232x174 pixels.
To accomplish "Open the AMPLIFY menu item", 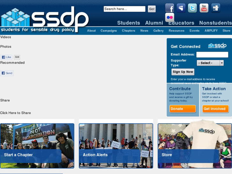I will (x=211, y=31).
